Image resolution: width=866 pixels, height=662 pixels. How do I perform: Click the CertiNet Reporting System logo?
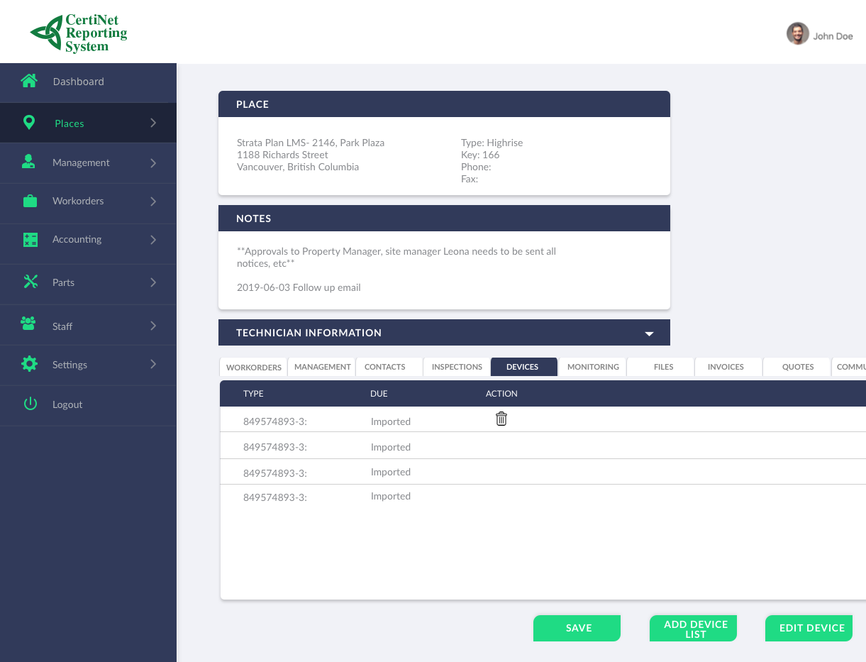coord(78,31)
